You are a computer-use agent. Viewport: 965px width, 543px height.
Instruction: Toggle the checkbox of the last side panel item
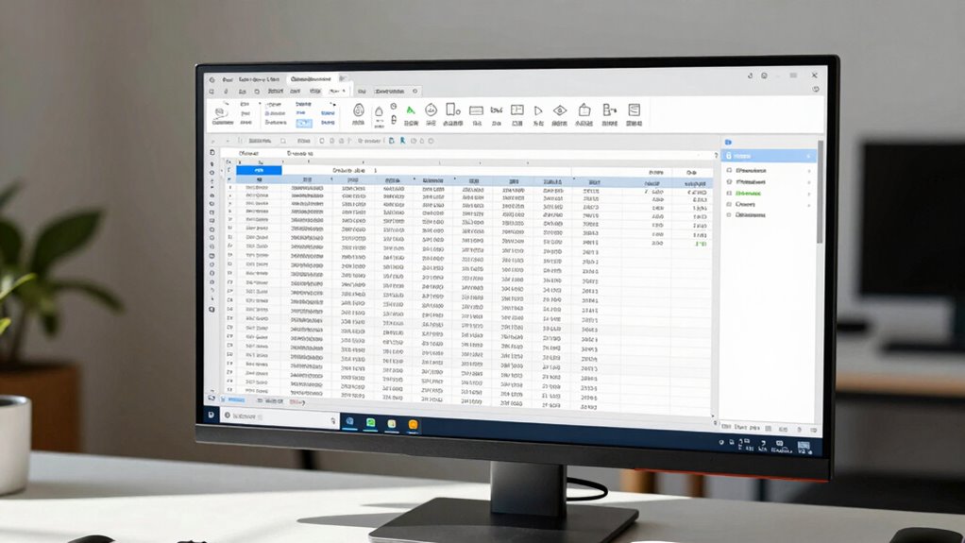pos(729,214)
